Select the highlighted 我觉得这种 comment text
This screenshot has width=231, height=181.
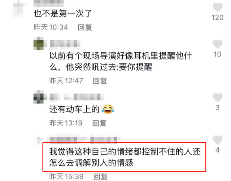pos(125,157)
